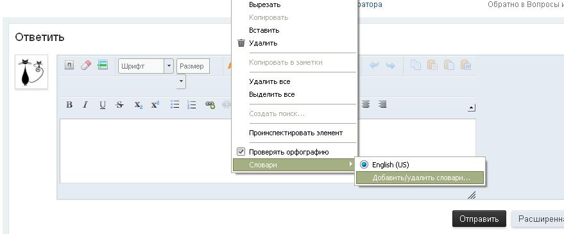
Task: Click the Redo arrow icon
Action: (390, 65)
